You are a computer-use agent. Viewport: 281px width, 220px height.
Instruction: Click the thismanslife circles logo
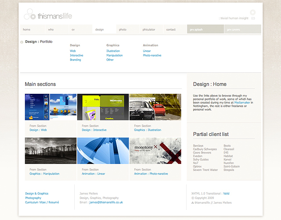(x=30, y=14)
